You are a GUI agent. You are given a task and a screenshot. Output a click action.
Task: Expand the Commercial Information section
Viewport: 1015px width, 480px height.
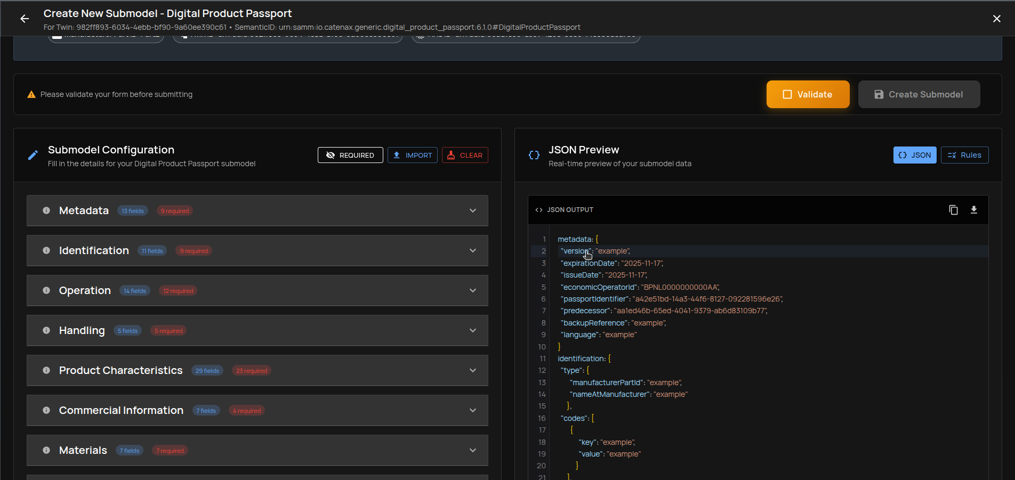[472, 410]
